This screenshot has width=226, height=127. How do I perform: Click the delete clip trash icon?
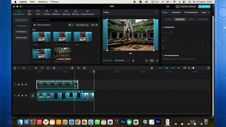click(54, 68)
